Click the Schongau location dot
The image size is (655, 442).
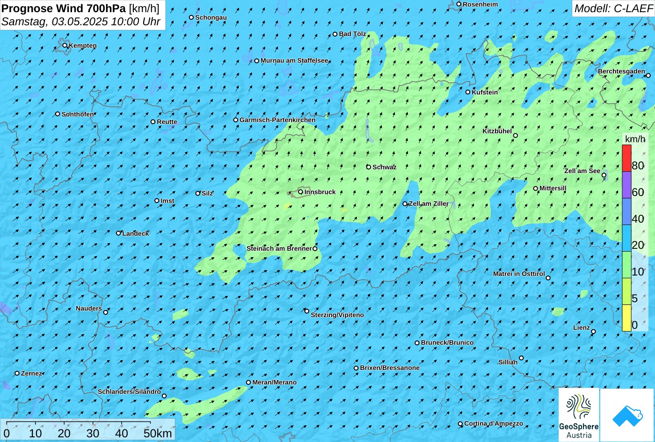pyautogui.click(x=191, y=17)
